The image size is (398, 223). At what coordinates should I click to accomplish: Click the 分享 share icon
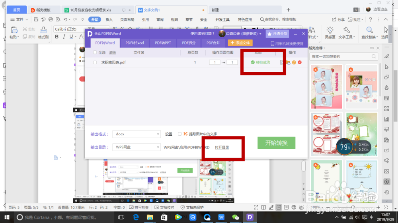338,19
